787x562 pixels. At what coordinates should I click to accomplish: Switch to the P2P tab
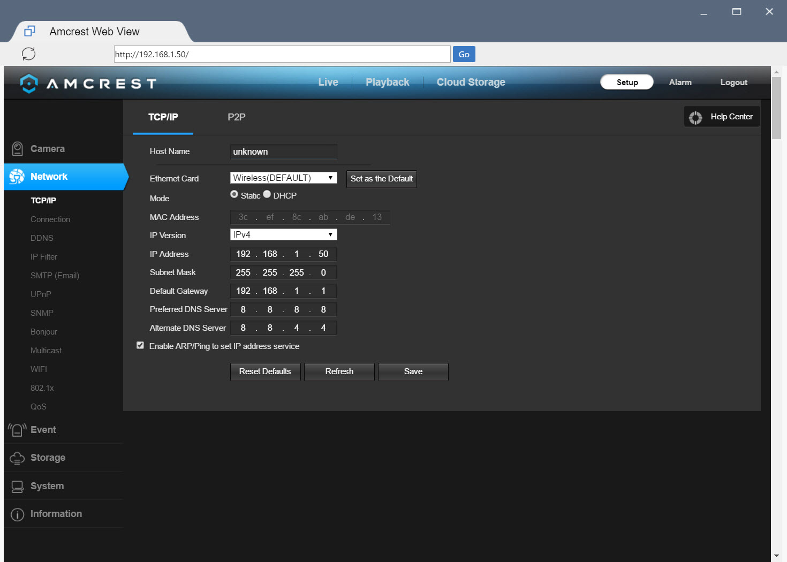click(x=237, y=117)
